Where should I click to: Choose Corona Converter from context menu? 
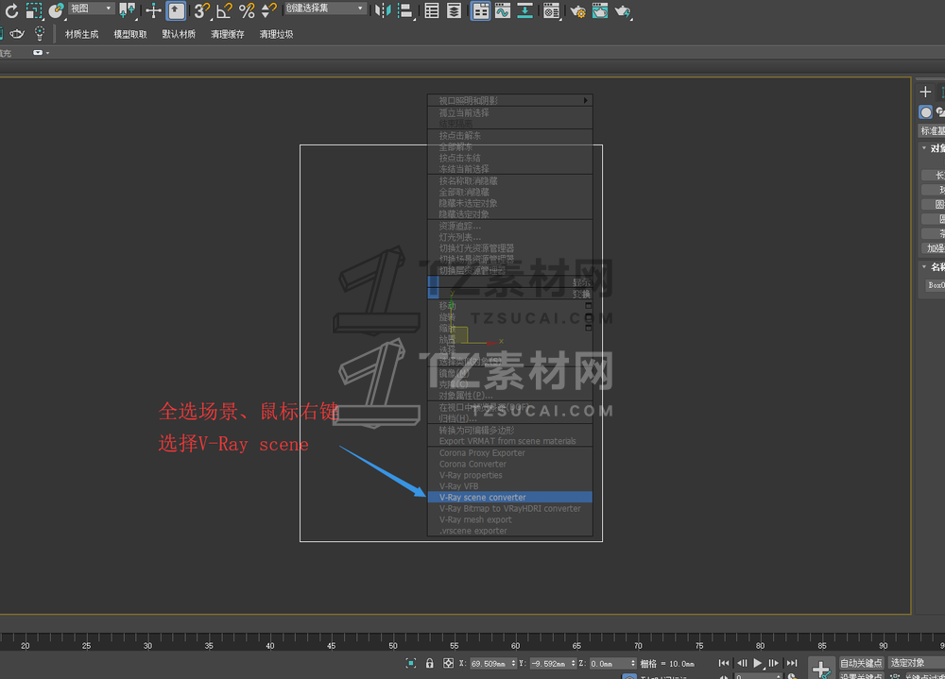[x=472, y=464]
